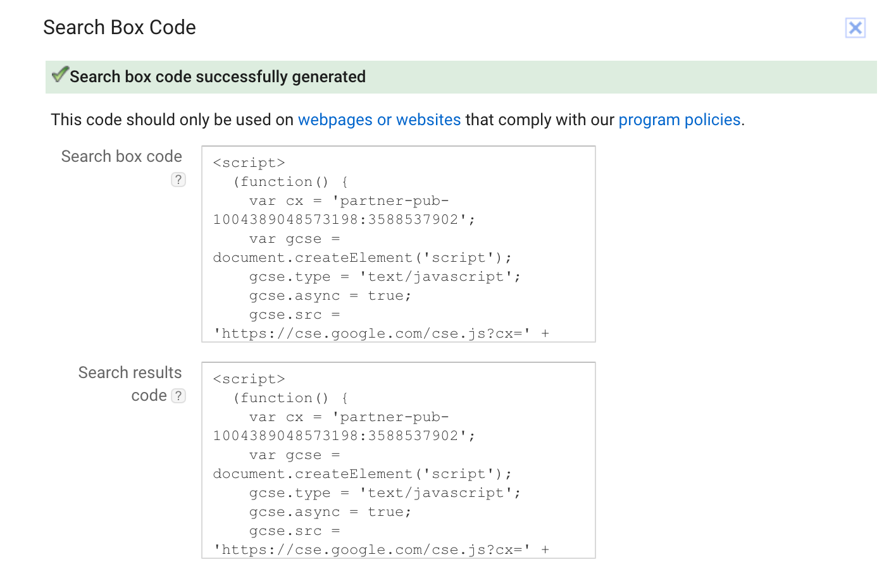Image resolution: width=896 pixels, height=569 pixels.
Task: Click inside the Search box code textarea
Action: pyautogui.click(x=399, y=244)
